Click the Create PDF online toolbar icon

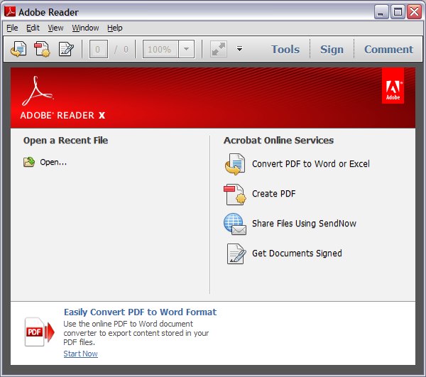42,49
